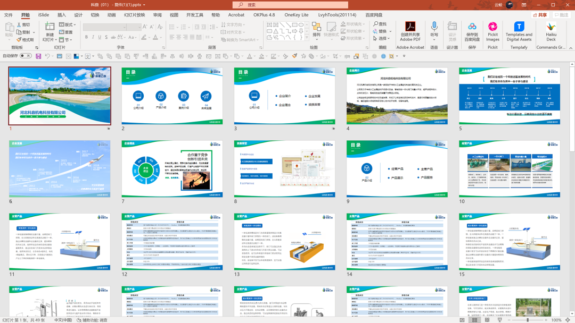Viewport: 575px width, 323px height.
Task: Click the font color A swatch
Action: (155, 37)
